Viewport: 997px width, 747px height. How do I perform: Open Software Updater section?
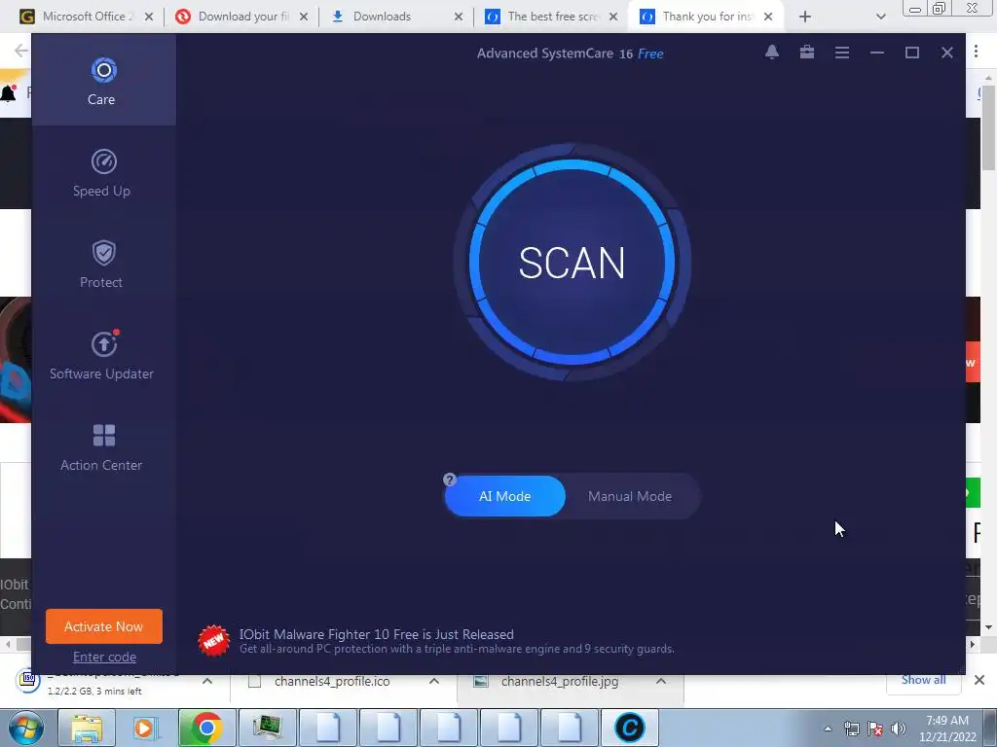click(x=103, y=356)
